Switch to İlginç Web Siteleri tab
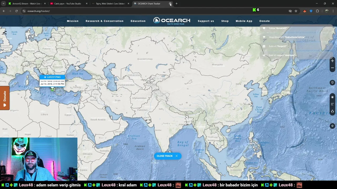 click(110, 4)
